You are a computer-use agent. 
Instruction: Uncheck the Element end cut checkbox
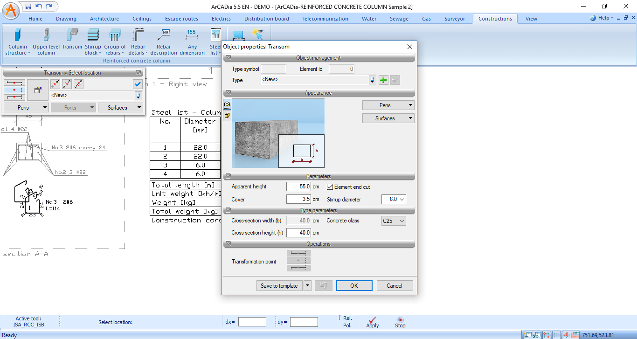(x=330, y=187)
